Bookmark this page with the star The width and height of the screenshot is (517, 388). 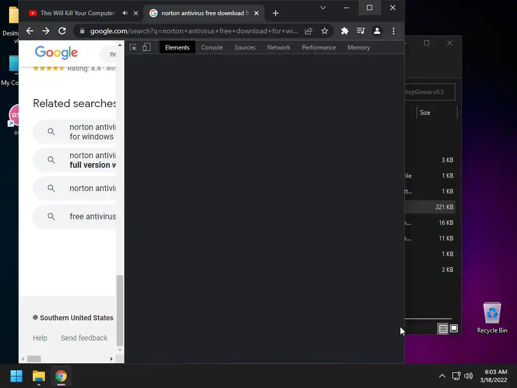[x=325, y=31]
